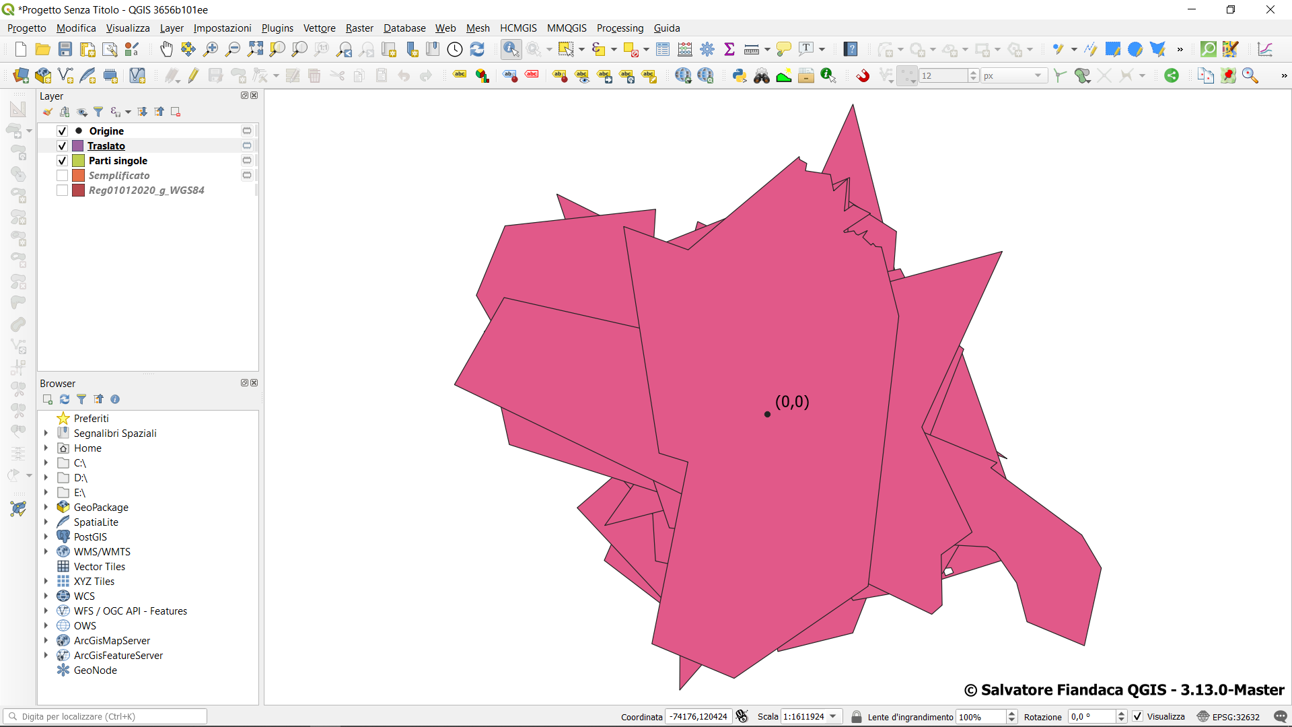Select the Pan Map hand tool
Screen dimensions: 1292x727
point(166,49)
